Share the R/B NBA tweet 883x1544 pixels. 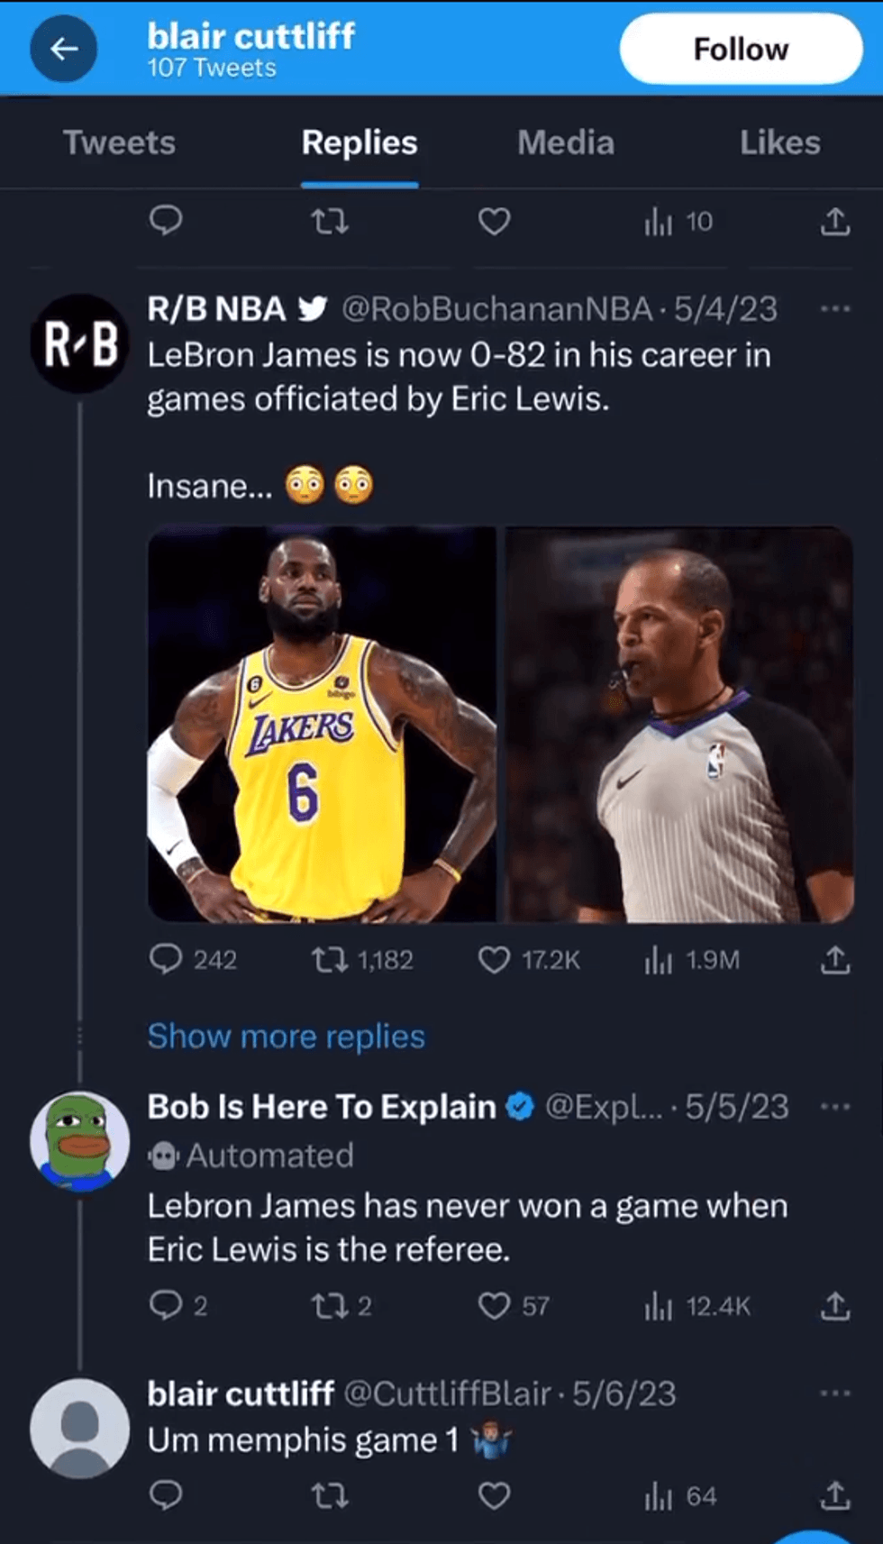tap(835, 961)
